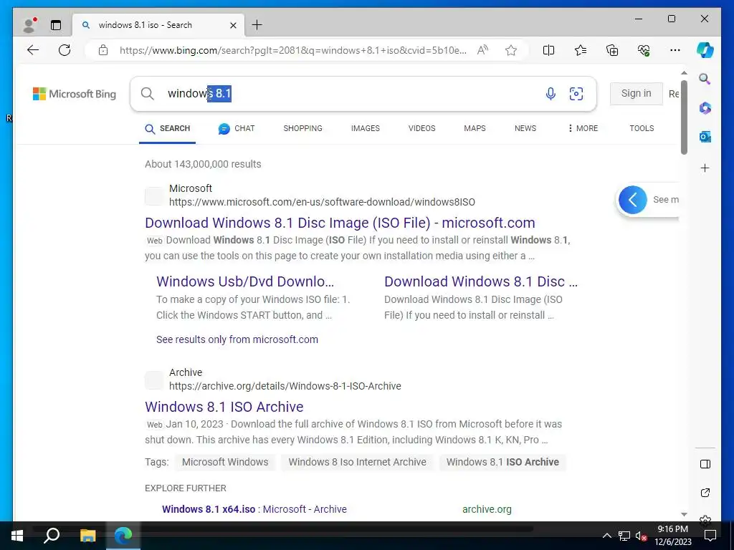Toggle the sidebar visibility icon
Image resolution: width=734 pixels, height=550 pixels.
[705, 464]
